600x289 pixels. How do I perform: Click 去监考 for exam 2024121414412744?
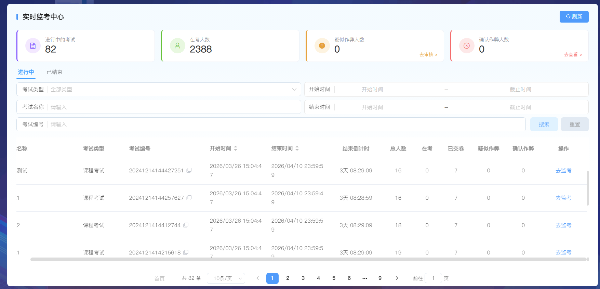click(x=563, y=225)
